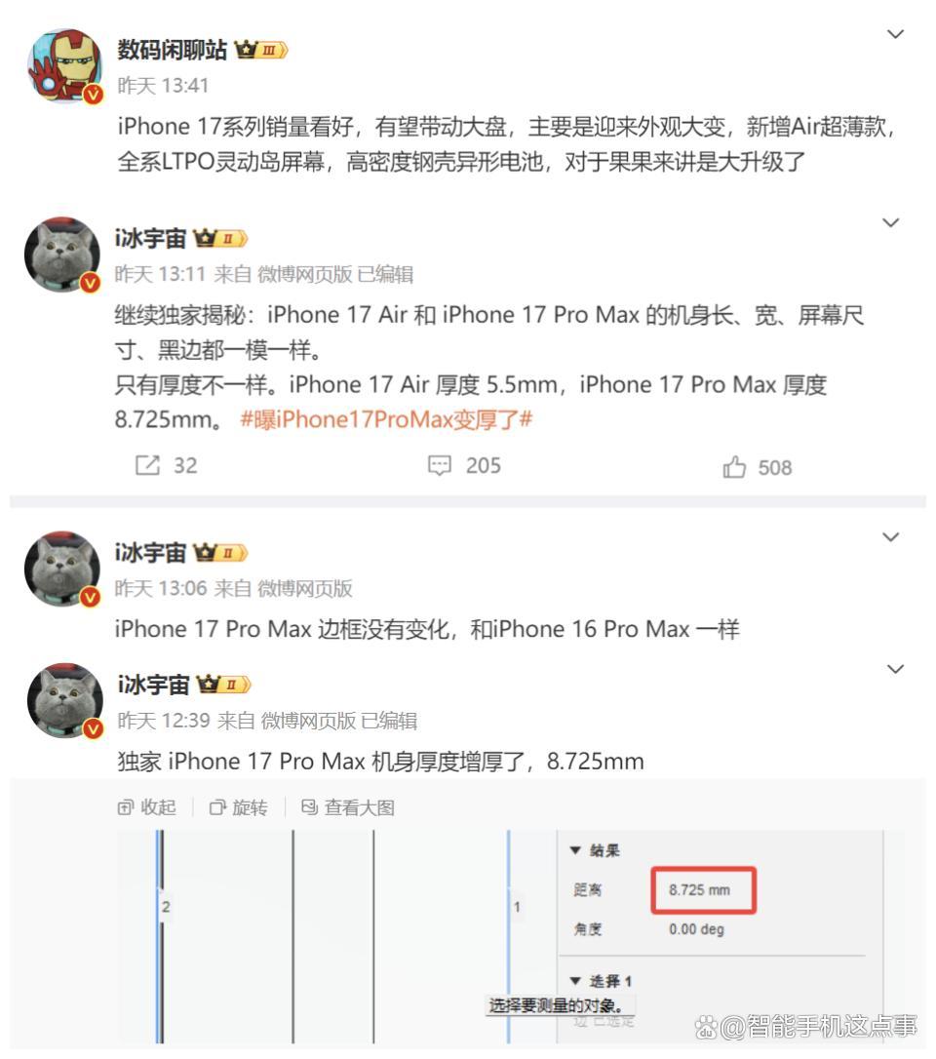The width and height of the screenshot is (936, 1059).
Task: Open chevron menu on 13:11 post
Action: click(x=891, y=222)
